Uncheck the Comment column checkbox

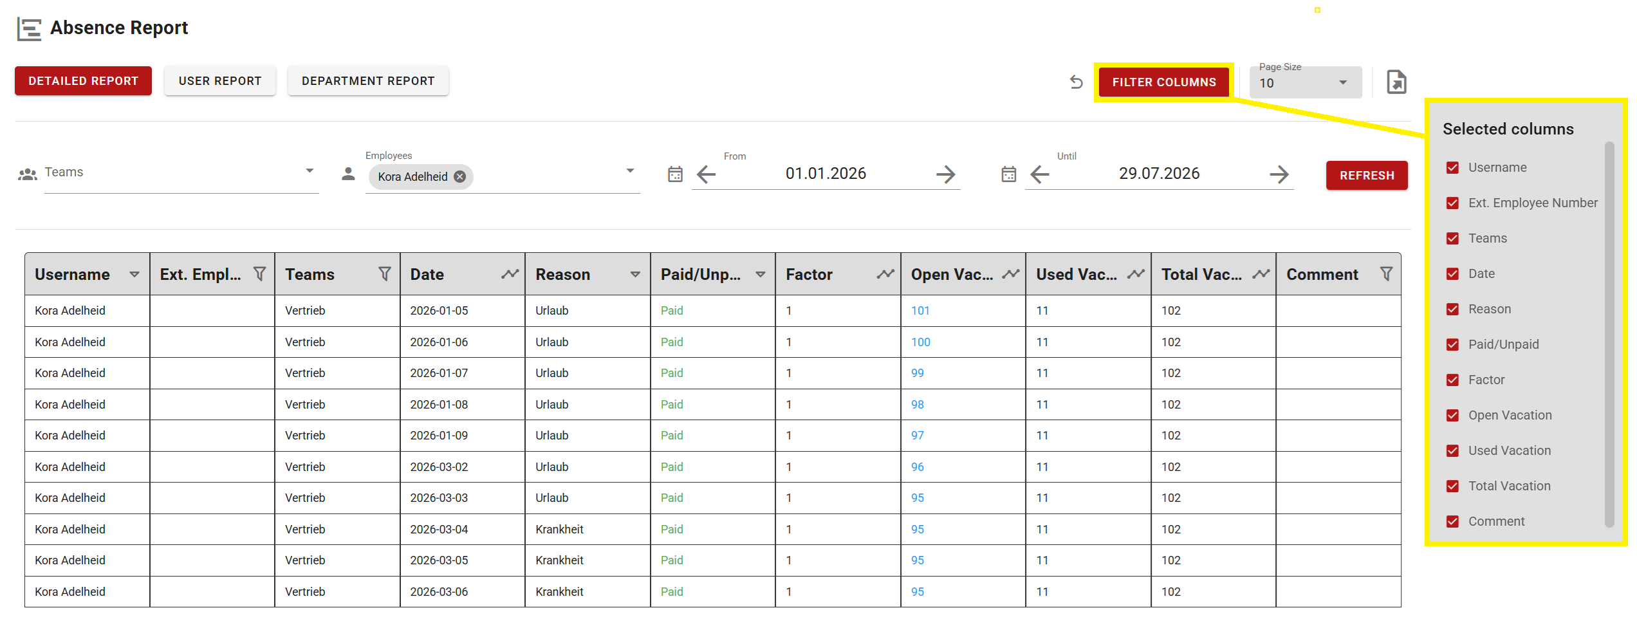point(1452,521)
